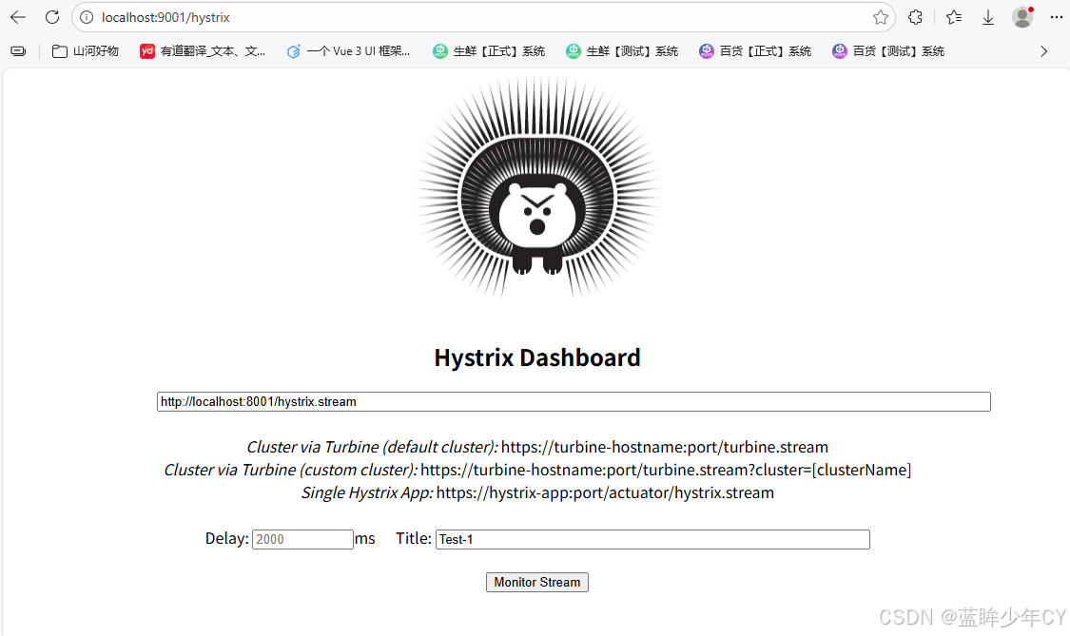Open the browser three-dot settings menu

[x=1057, y=17]
